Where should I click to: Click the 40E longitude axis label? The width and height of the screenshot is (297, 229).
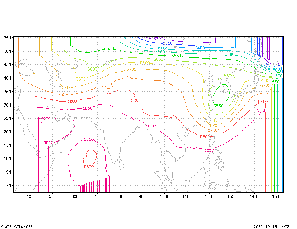click(x=30, y=196)
